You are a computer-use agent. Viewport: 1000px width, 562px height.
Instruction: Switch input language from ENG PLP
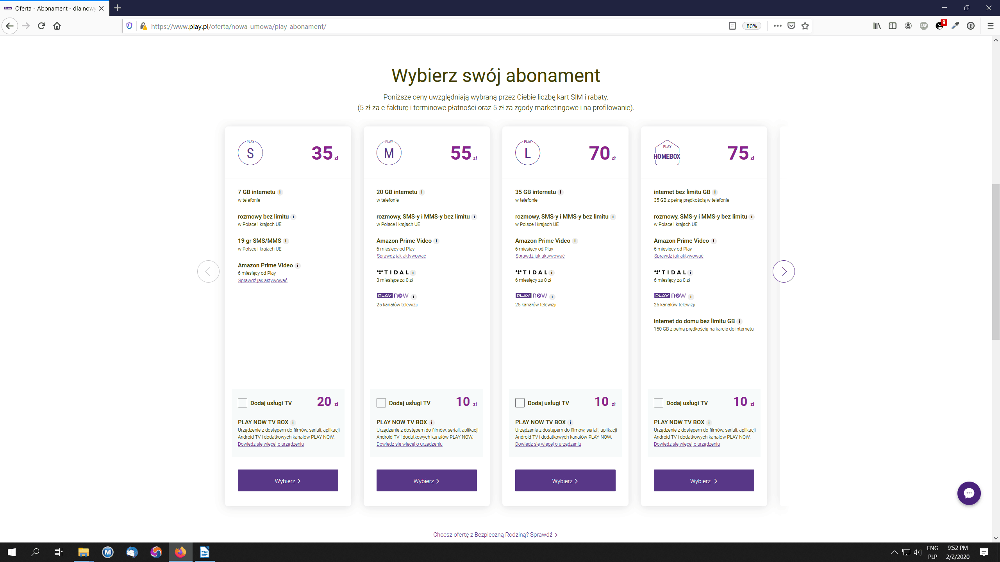(x=932, y=552)
